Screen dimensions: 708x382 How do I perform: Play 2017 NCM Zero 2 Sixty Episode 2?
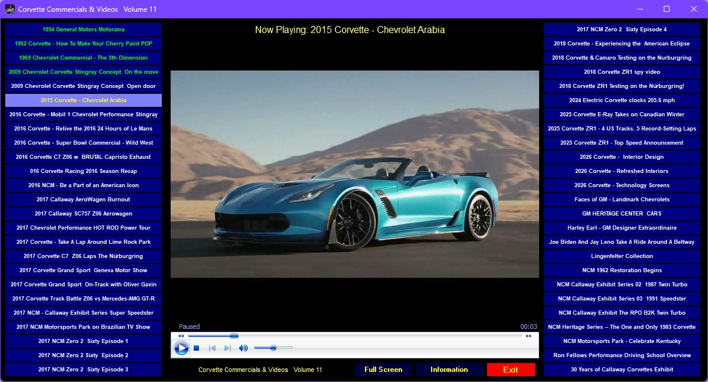pos(83,355)
